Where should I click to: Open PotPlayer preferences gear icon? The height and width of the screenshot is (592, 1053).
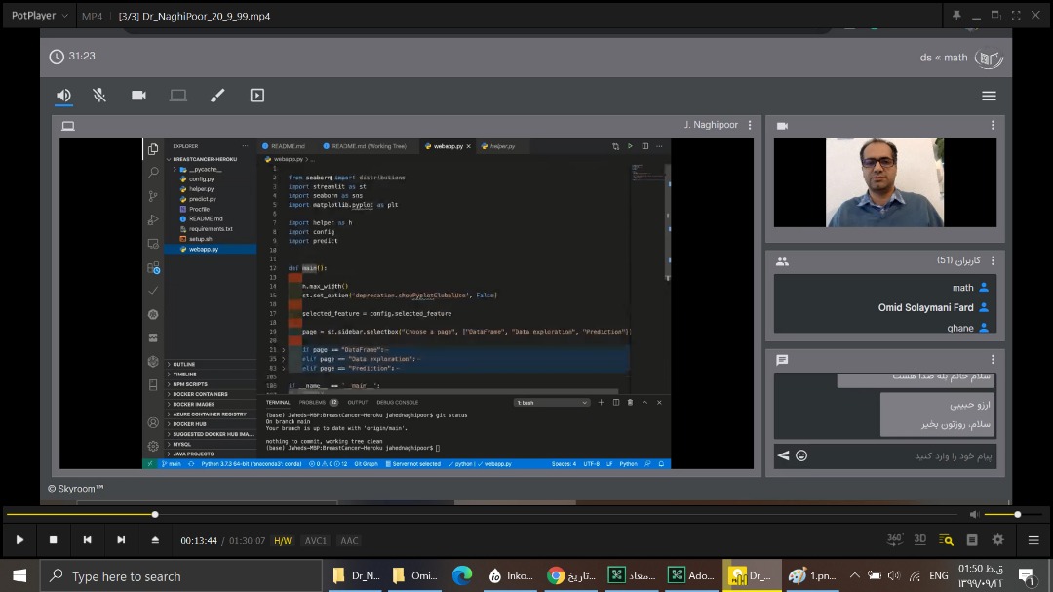[997, 539]
